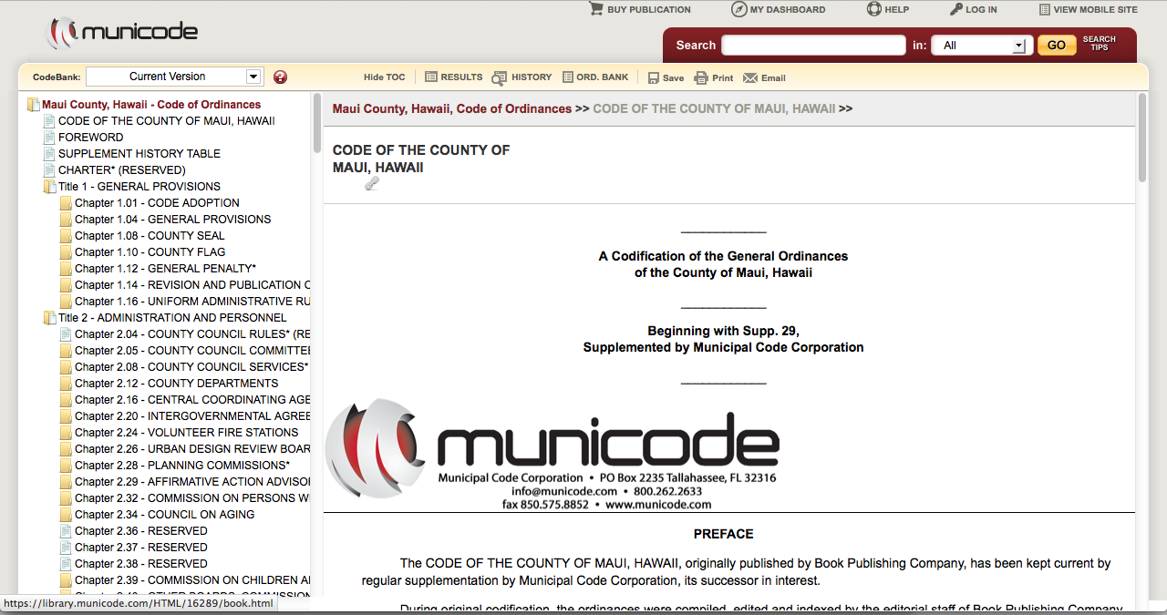Open Chapter 2.20 - Intergovernmental Agreements
This screenshot has width=1167, height=615.
[x=192, y=416]
